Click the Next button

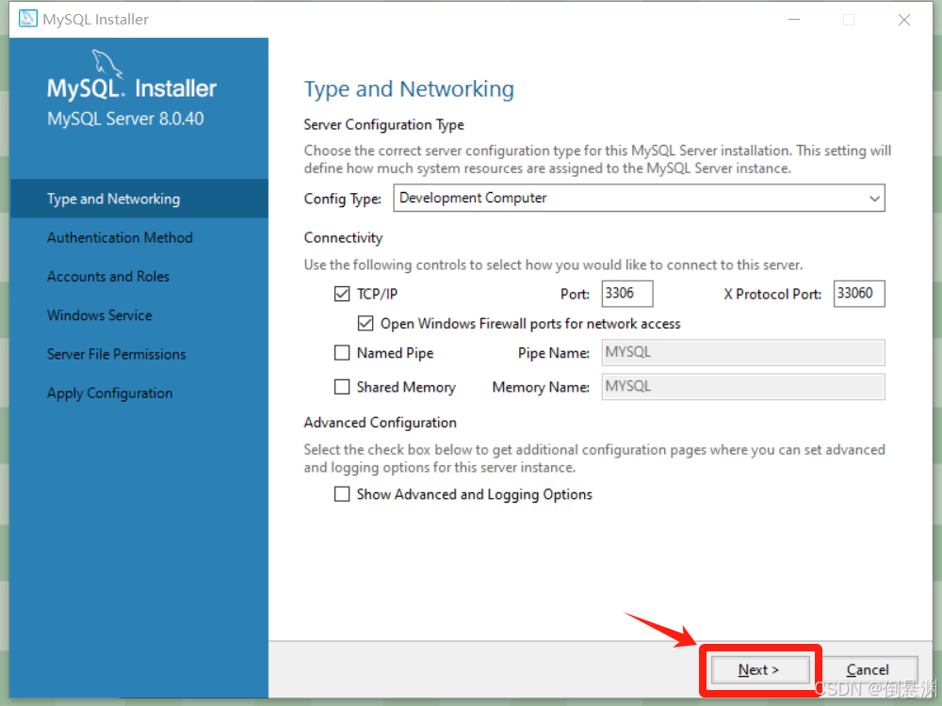click(x=758, y=669)
